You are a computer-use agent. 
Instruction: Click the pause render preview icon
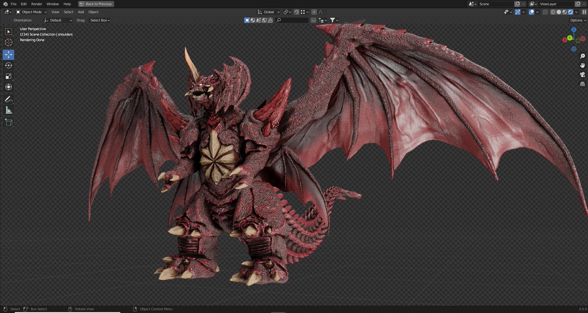coord(584,12)
